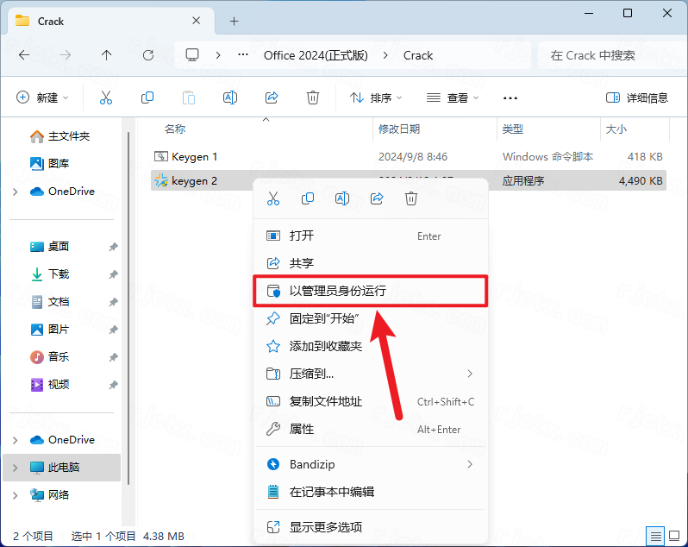Screen dimensions: 688x547
Task: Open the 新建 button in the toolbar
Action: click(x=41, y=97)
